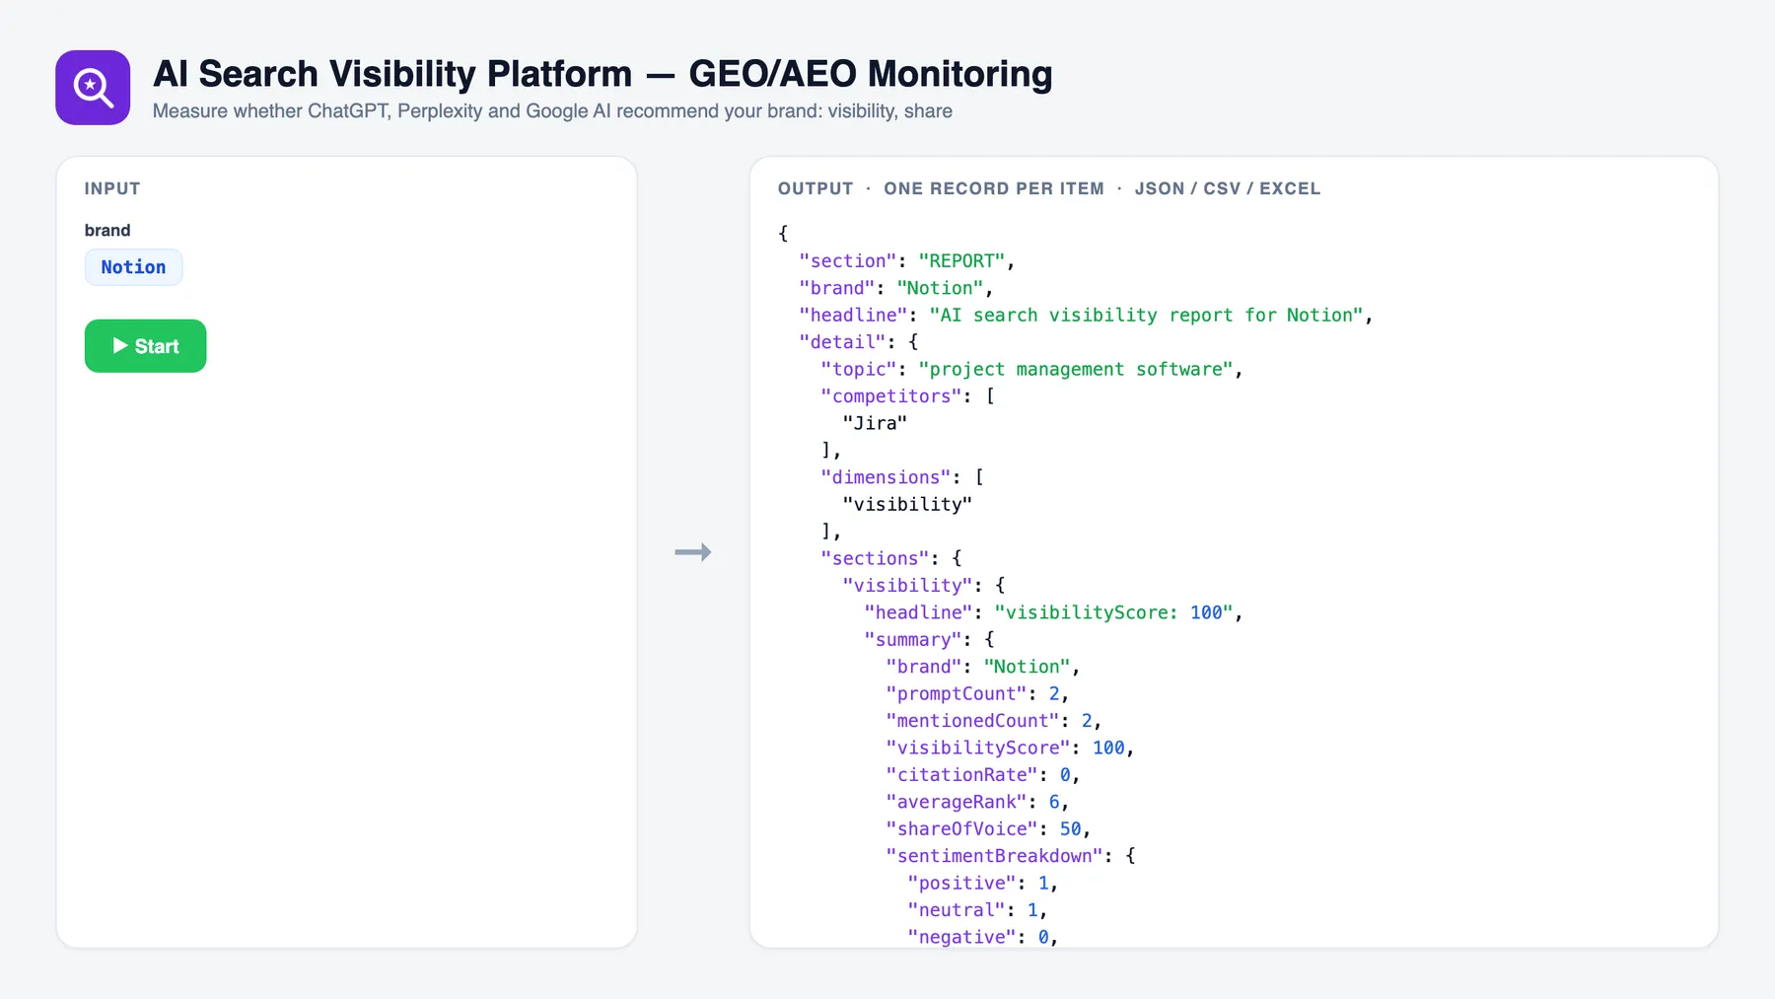Click the INPUT panel heading
The height and width of the screenshot is (999, 1775).
(x=112, y=188)
